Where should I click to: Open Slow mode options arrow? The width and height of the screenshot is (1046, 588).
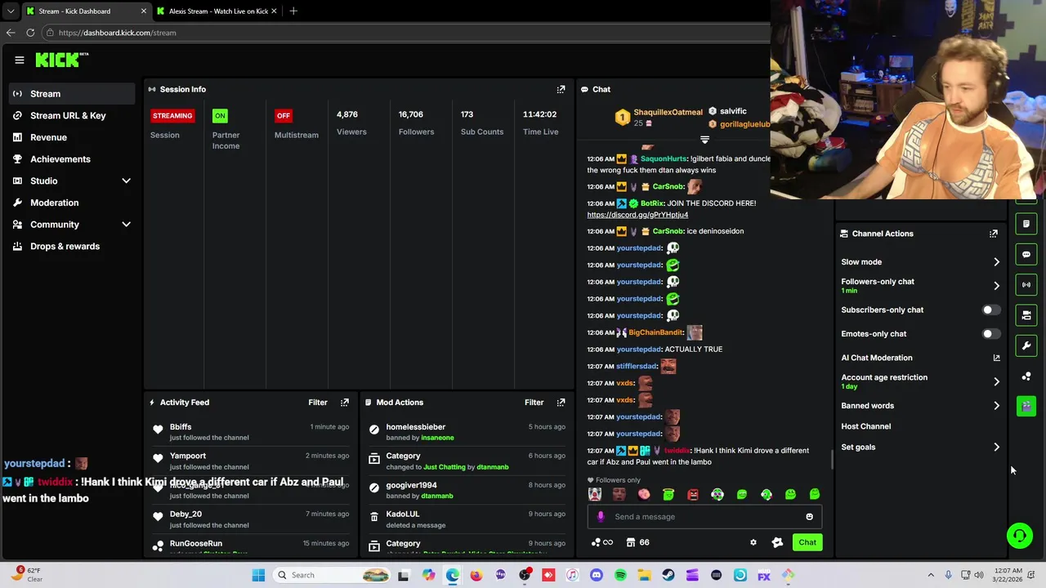996,262
